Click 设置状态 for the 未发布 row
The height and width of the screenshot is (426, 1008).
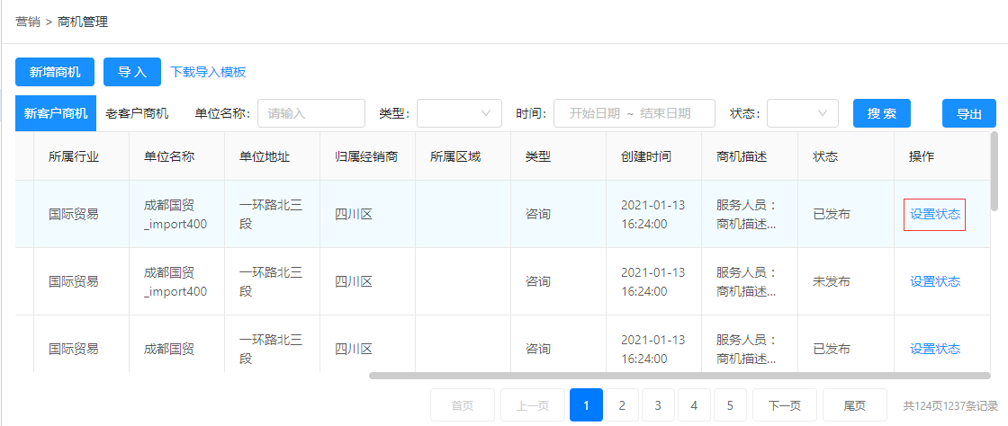click(x=935, y=281)
